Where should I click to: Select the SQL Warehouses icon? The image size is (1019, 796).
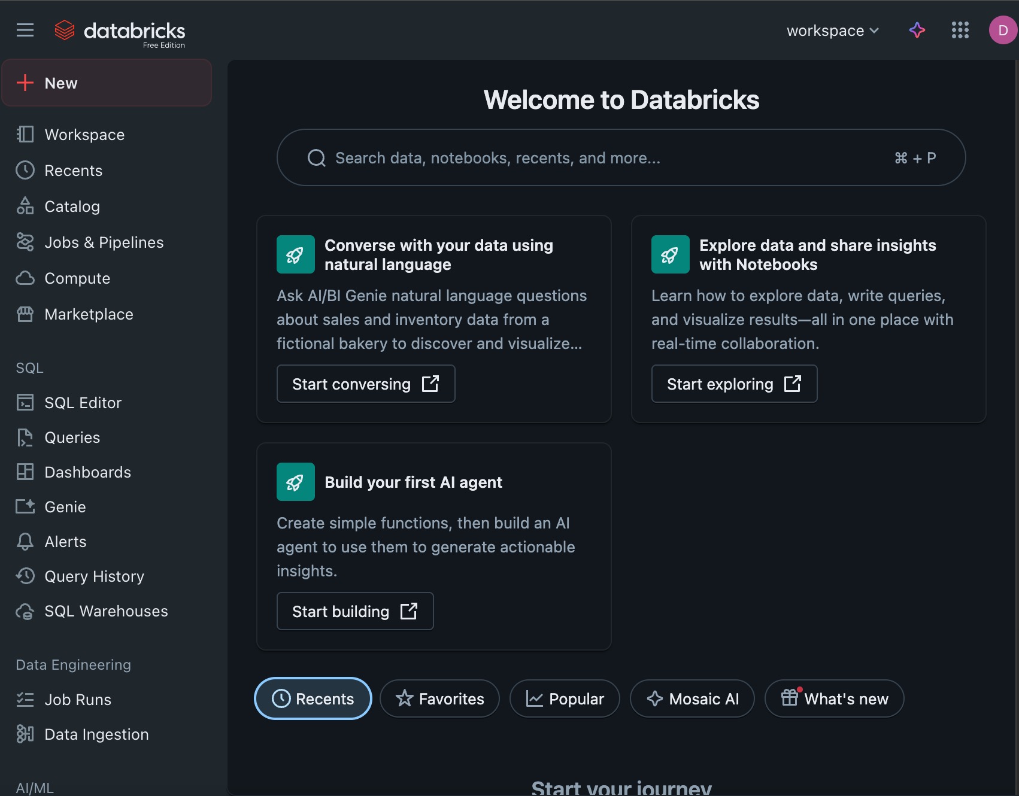click(25, 611)
